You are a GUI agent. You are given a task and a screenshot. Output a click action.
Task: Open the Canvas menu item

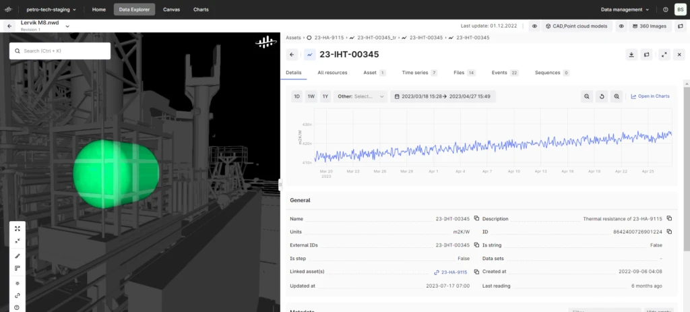tap(171, 9)
